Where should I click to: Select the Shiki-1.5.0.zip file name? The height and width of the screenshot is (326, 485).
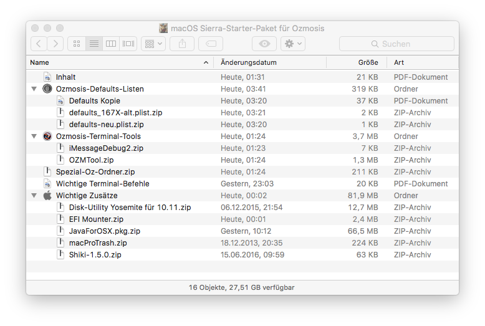[95, 255]
